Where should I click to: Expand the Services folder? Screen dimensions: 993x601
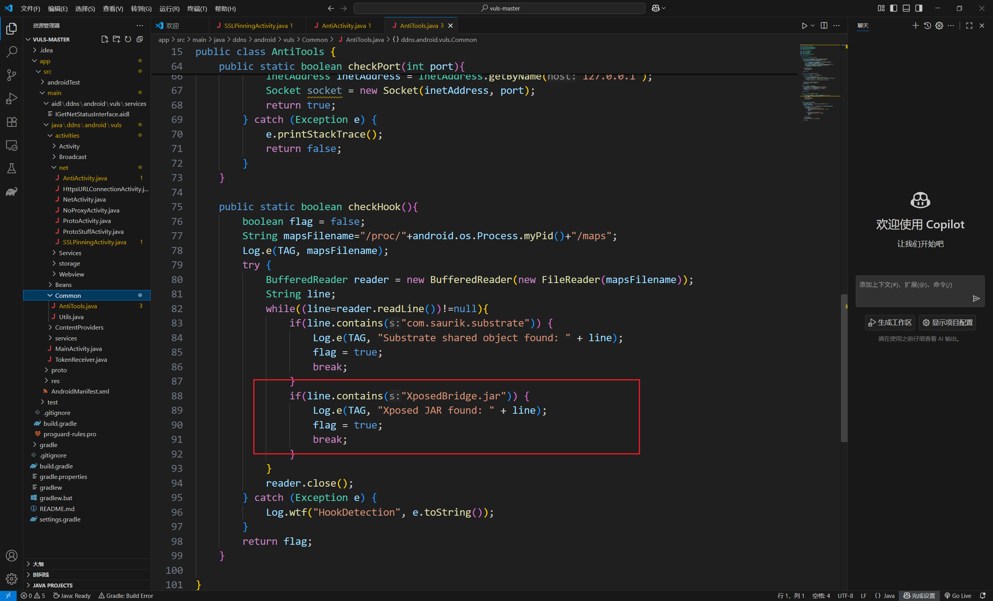[70, 252]
